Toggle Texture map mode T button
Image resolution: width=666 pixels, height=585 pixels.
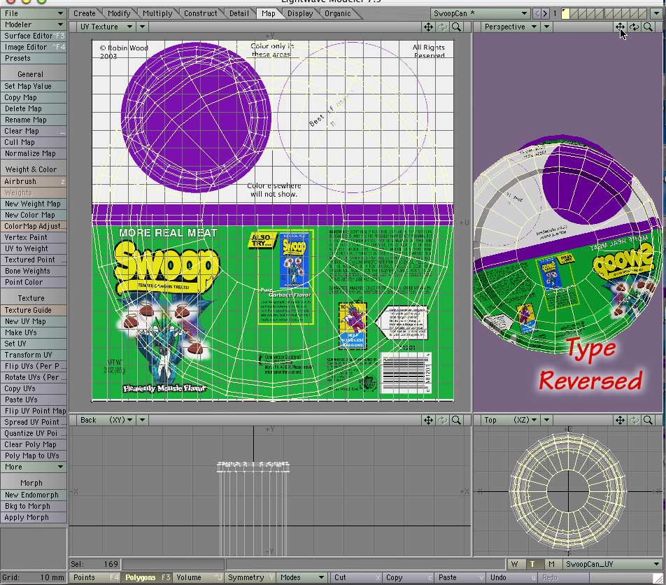coord(532,564)
